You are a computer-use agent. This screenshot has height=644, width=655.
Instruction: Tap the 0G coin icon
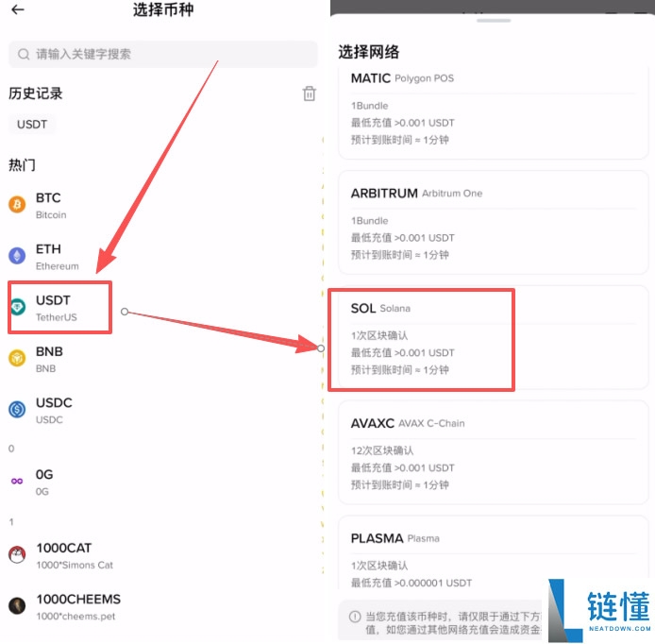[17, 481]
